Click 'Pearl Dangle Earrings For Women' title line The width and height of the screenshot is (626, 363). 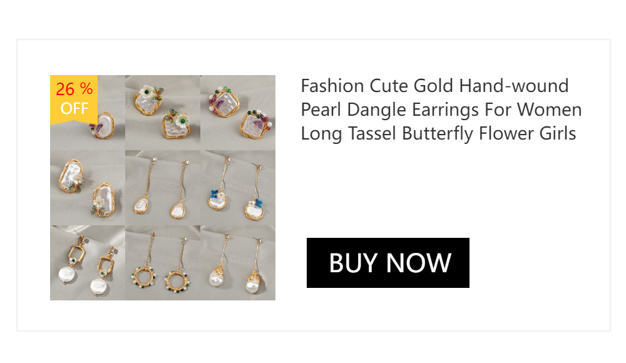click(x=441, y=110)
